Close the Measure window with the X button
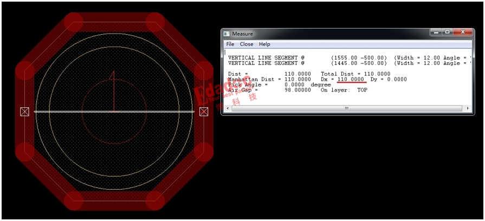Image resolution: width=485 pixels, height=221 pixels. coord(463,32)
